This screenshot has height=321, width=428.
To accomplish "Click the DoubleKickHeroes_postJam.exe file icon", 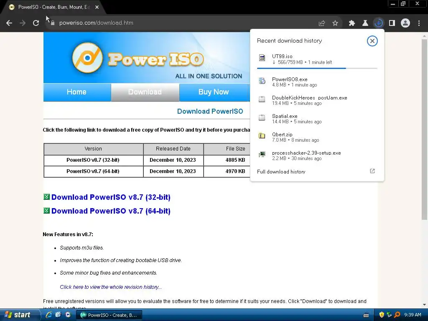I will (x=262, y=99).
